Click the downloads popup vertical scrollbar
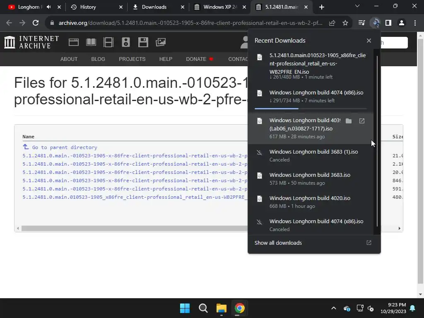Viewport: 424px width, 318px height. coord(377,141)
